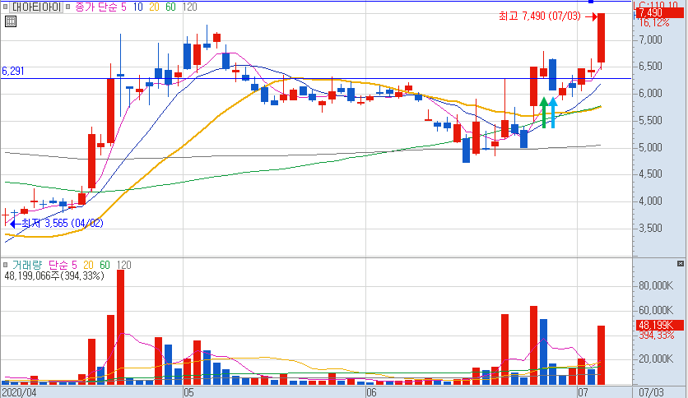
Task: Click the 394.33% value on volume axis
Action: (656, 335)
